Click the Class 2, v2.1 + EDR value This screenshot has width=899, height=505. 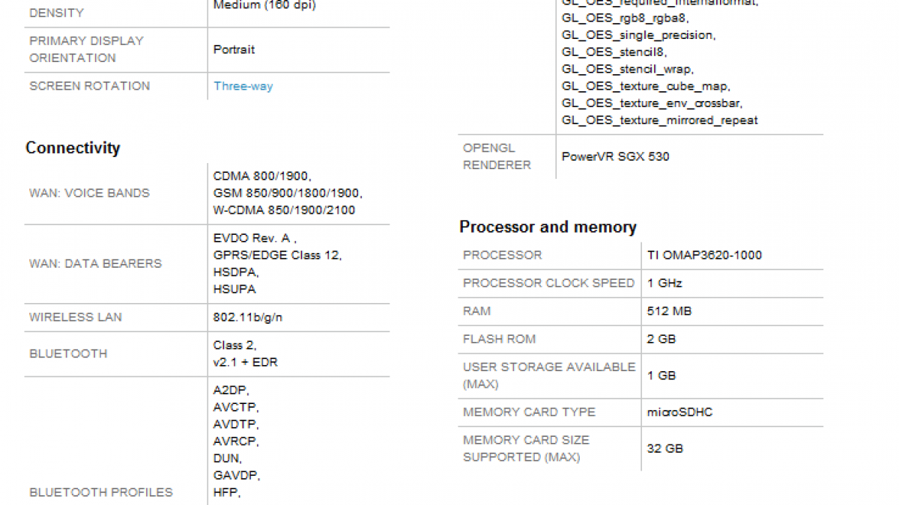246,354
